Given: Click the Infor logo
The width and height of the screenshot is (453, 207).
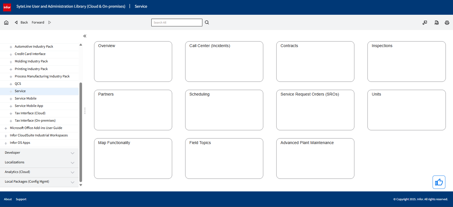Looking at the screenshot, I should (7, 7).
